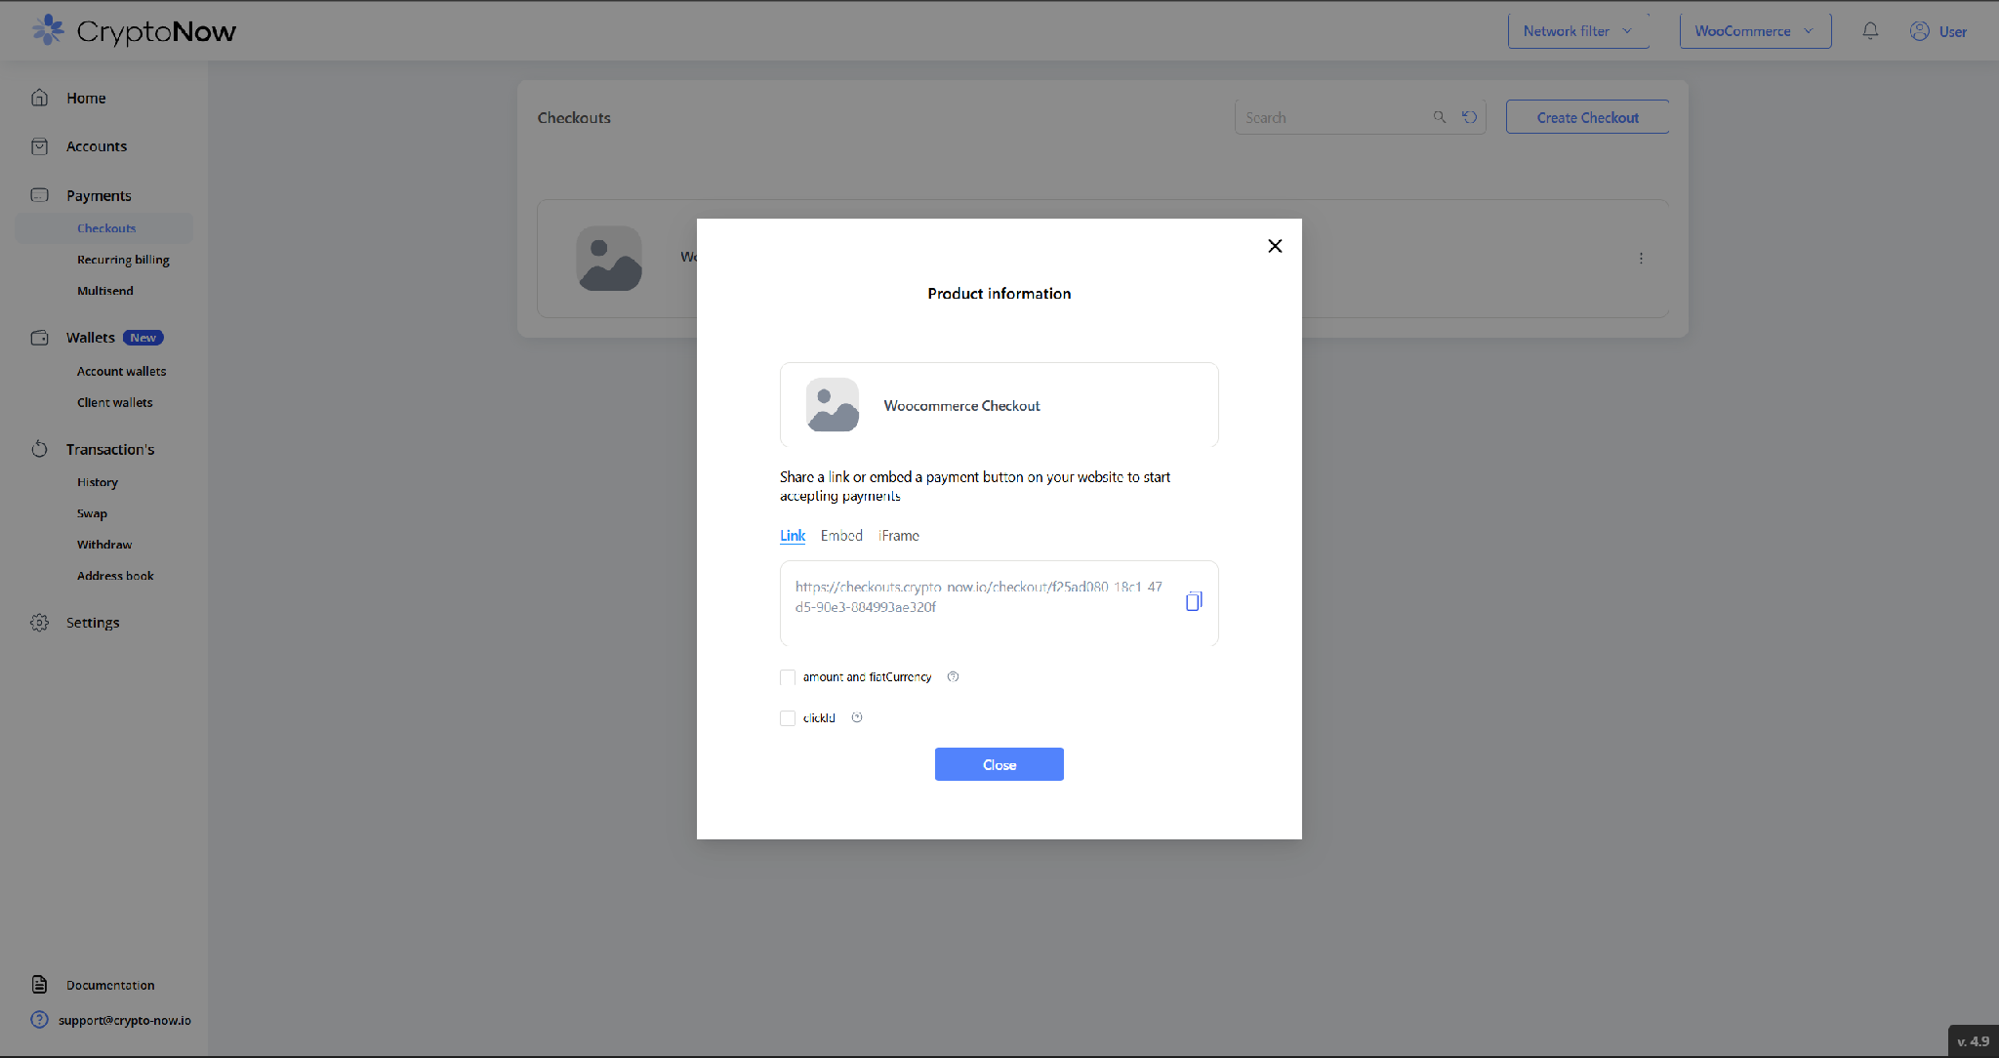Viewport: 1999px width, 1058px height.
Task: Open Multisend in the sidebar
Action: (x=105, y=291)
